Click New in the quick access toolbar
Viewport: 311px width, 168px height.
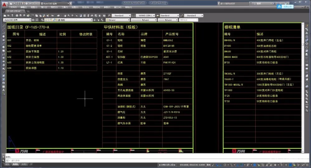pyautogui.click(x=11, y=3)
